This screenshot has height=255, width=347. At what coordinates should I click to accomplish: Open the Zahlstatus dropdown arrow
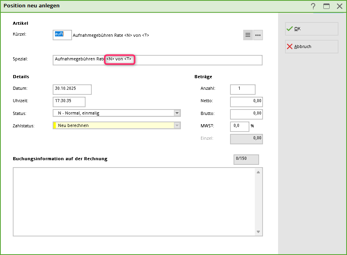tap(177, 126)
